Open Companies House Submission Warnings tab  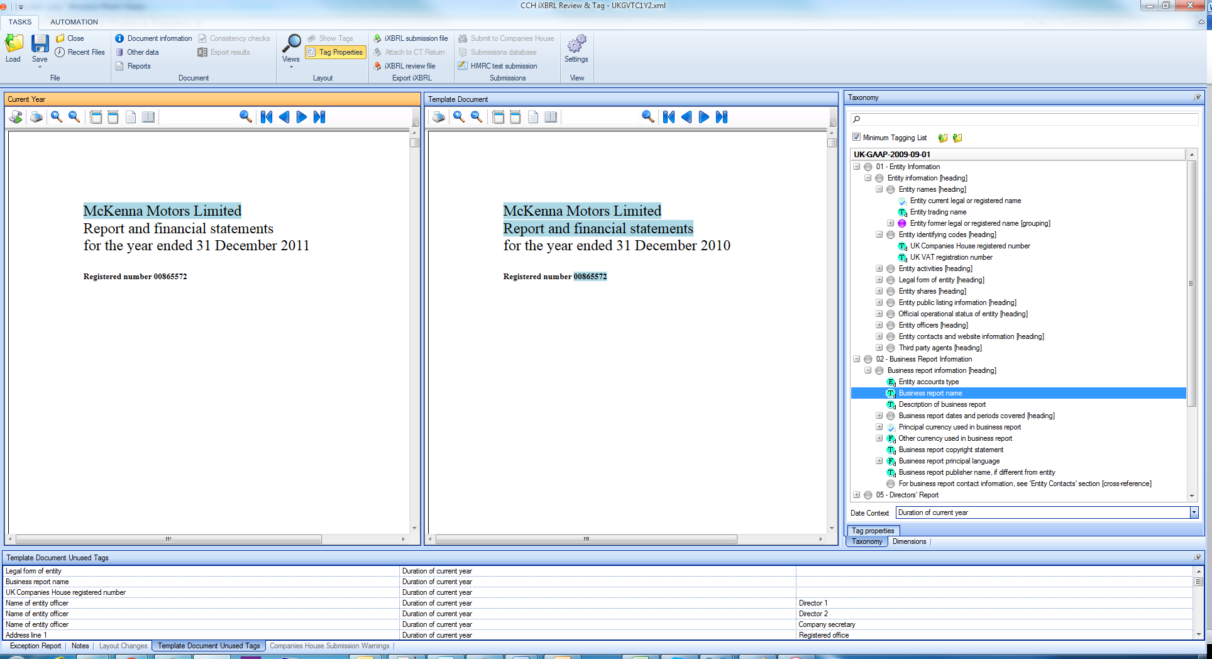tap(329, 646)
